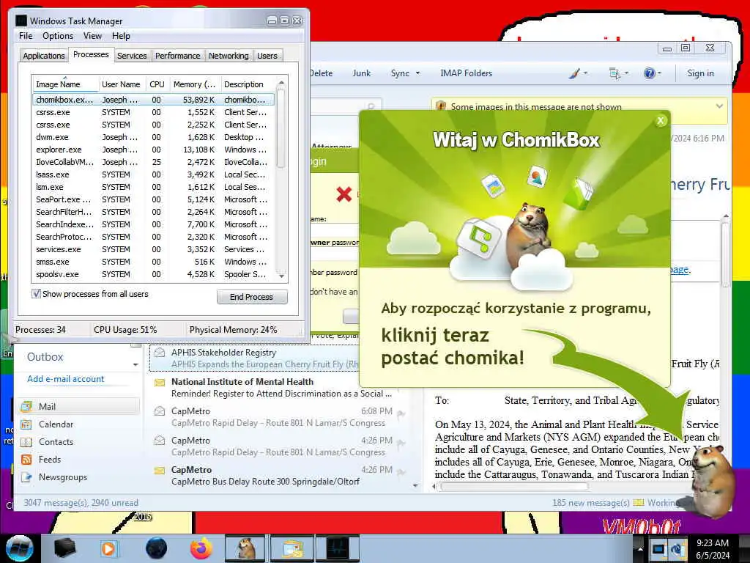Image resolution: width=750 pixels, height=563 pixels.
Task: Select the Mail shortcut in Mail sidebar
Action: [x=80, y=406]
